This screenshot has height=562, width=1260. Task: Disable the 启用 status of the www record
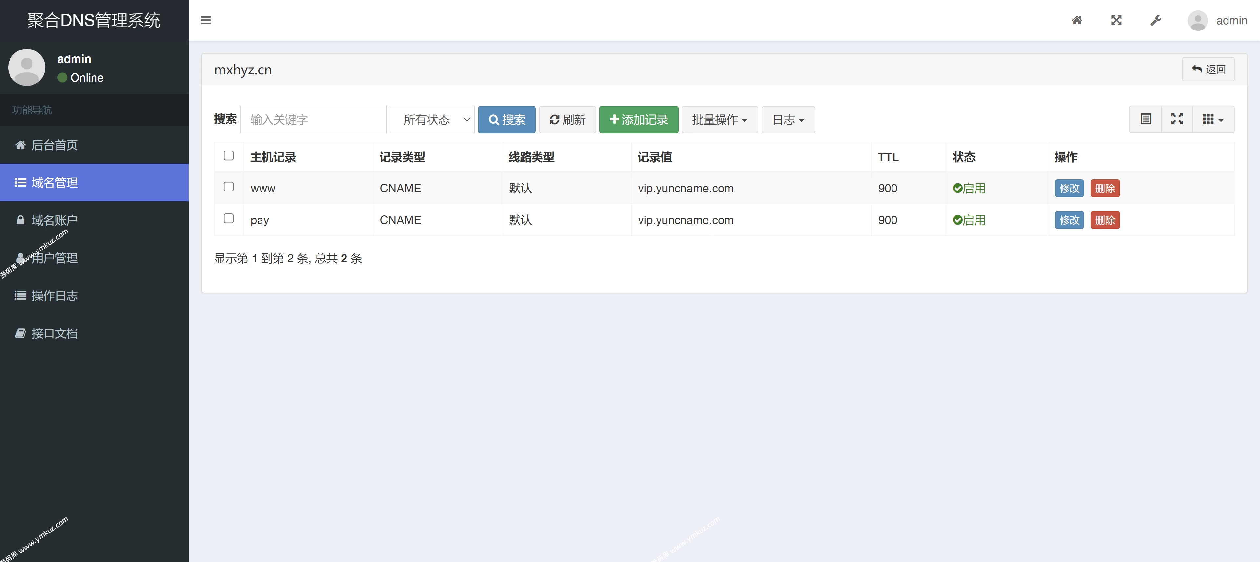[970, 188]
